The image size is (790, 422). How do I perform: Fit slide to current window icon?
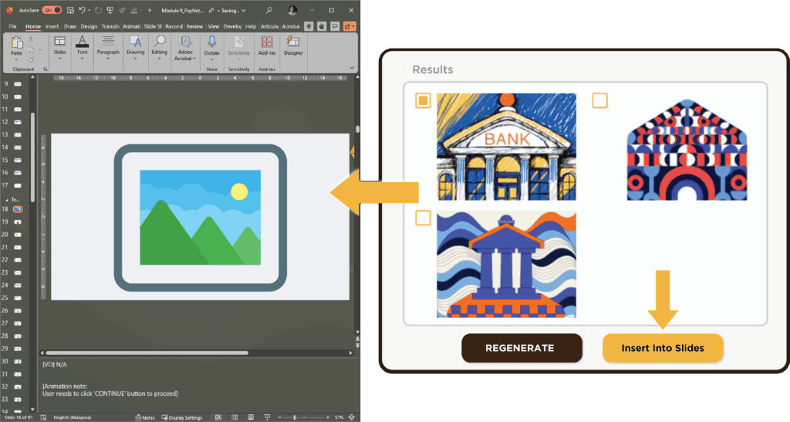pos(352,417)
